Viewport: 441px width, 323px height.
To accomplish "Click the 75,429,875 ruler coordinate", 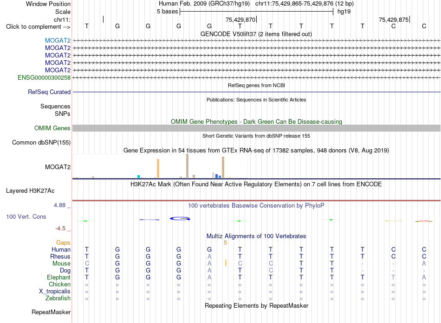I will 394,19.
